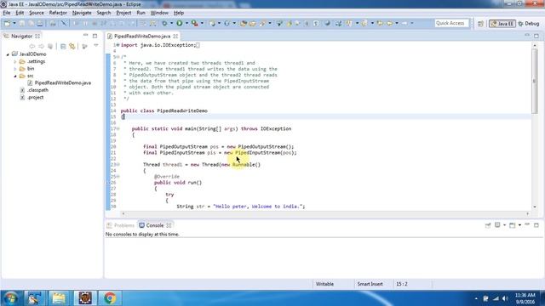545x306 pixels.
Task: Open the Source menu
Action: (37, 13)
